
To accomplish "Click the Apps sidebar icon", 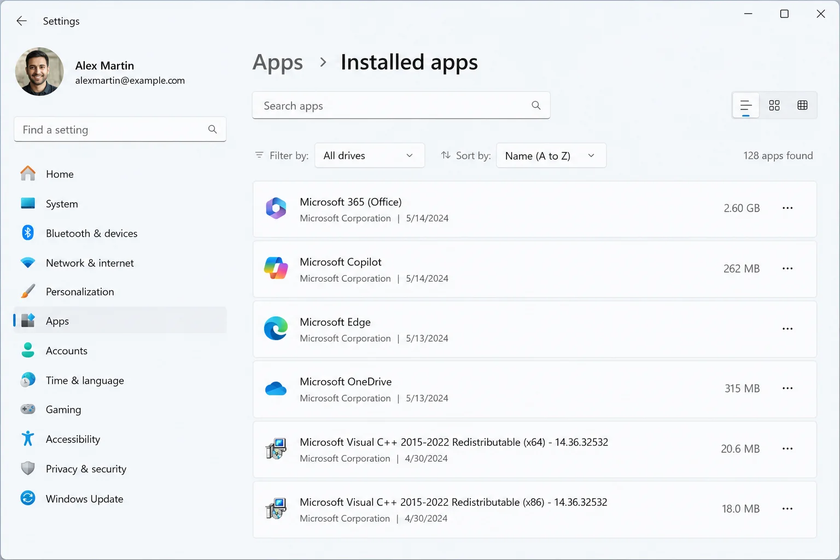I will click(x=28, y=320).
